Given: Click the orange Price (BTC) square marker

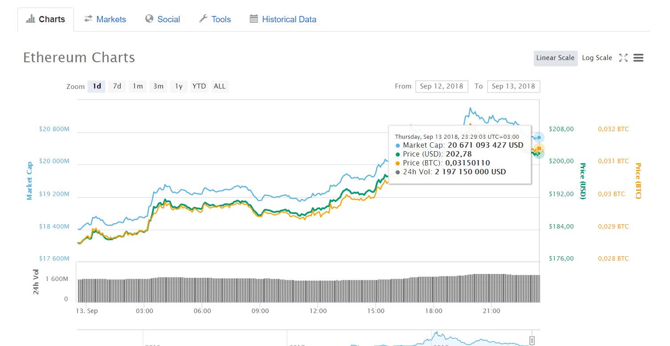Looking at the screenshot, I should (539, 149).
